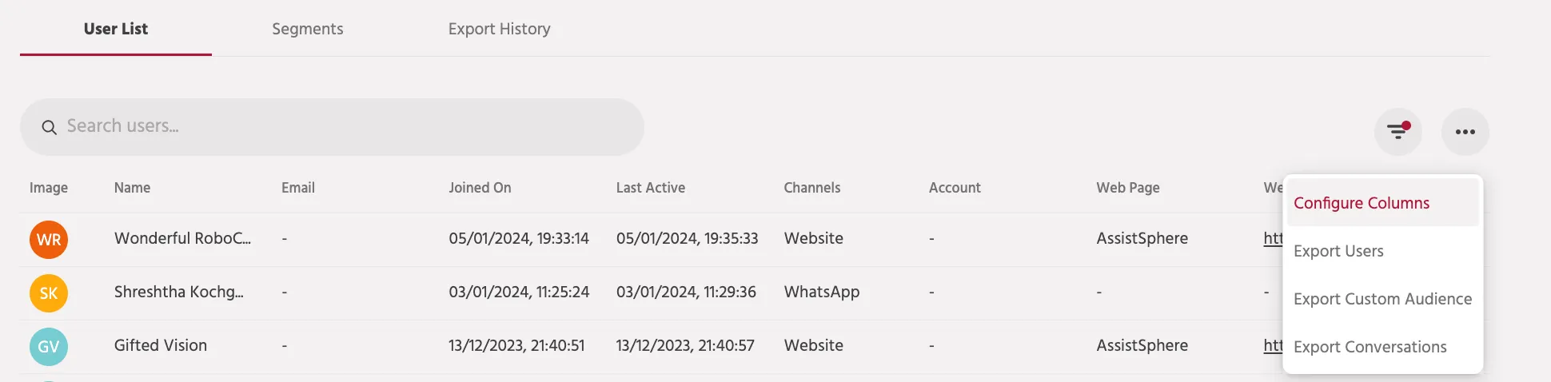Click the Image column header
Image resolution: width=1551 pixels, height=382 pixels.
pyautogui.click(x=49, y=188)
